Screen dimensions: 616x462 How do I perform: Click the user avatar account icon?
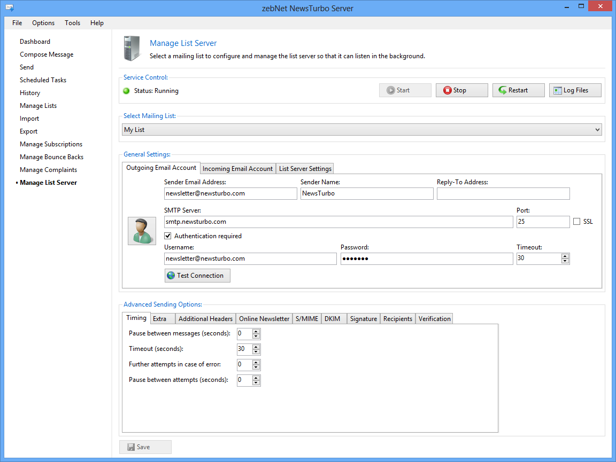[x=142, y=231]
